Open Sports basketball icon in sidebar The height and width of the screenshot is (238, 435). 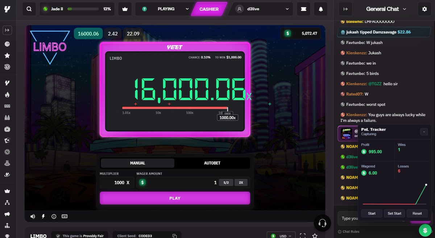click(x=7, y=44)
